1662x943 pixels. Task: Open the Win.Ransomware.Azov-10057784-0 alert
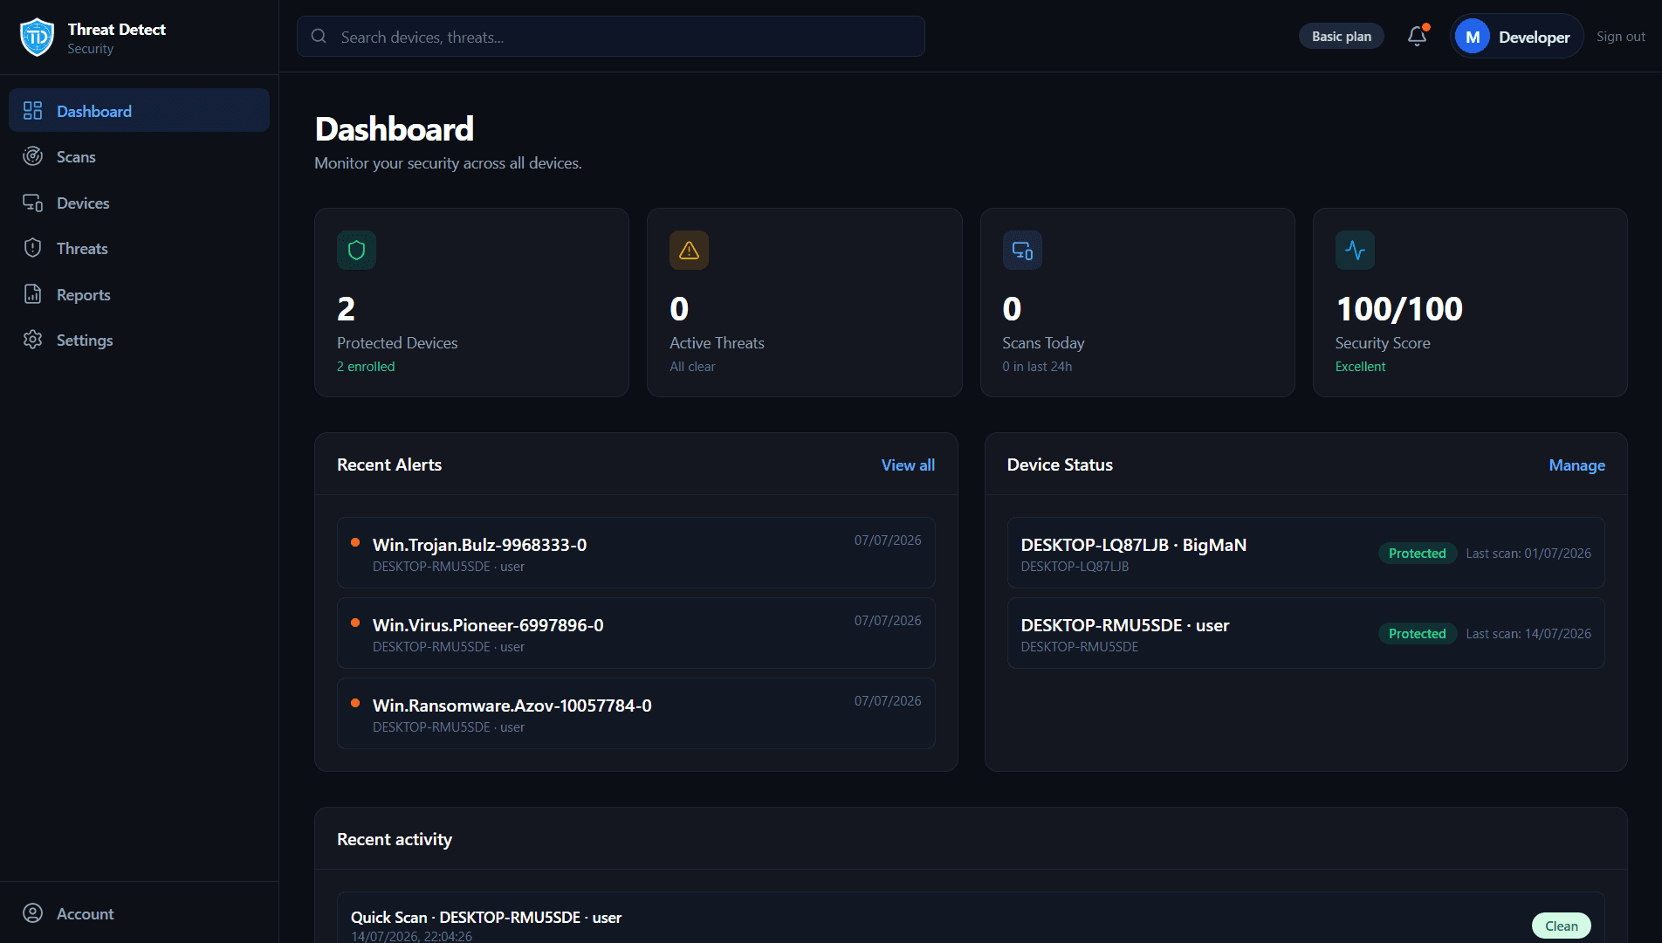point(635,713)
